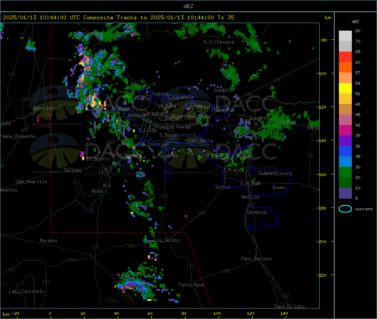Click the 'Paso El Loro' map label
This screenshot has height=319, width=377.
point(289,306)
